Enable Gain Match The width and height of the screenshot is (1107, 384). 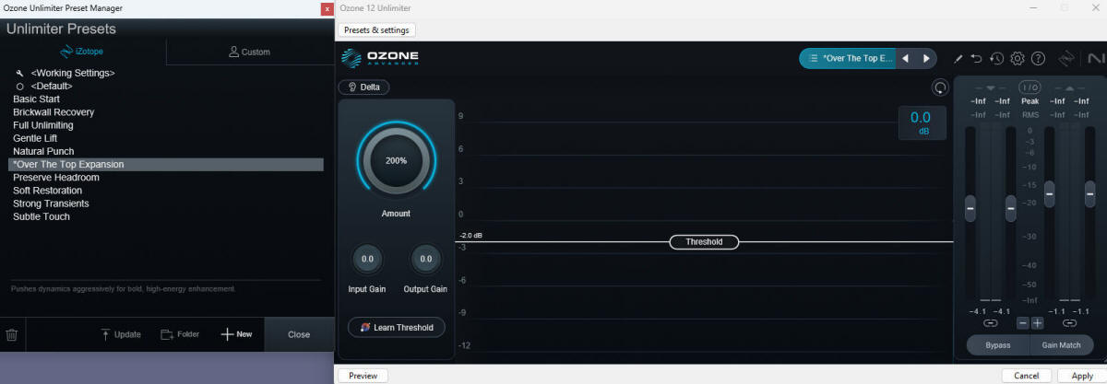(1061, 345)
